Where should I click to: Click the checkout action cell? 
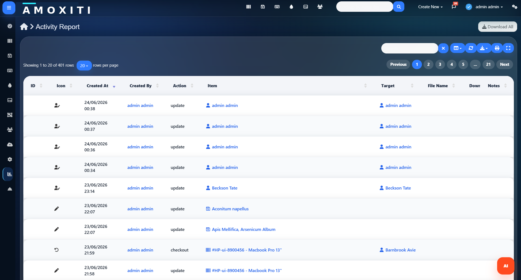tap(180, 250)
